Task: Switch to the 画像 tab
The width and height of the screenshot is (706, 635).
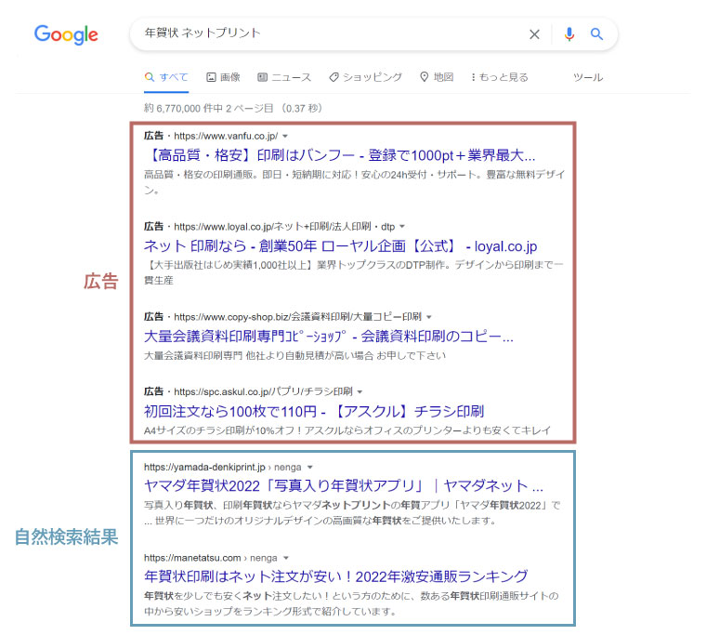Action: click(223, 77)
